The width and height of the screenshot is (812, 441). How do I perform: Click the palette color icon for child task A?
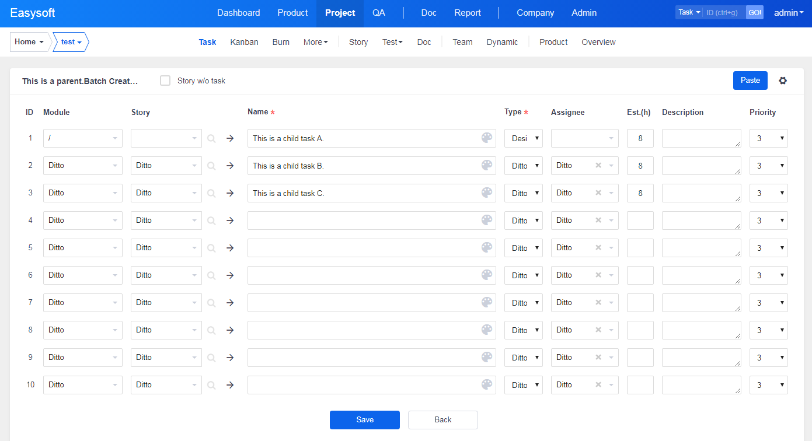point(487,138)
